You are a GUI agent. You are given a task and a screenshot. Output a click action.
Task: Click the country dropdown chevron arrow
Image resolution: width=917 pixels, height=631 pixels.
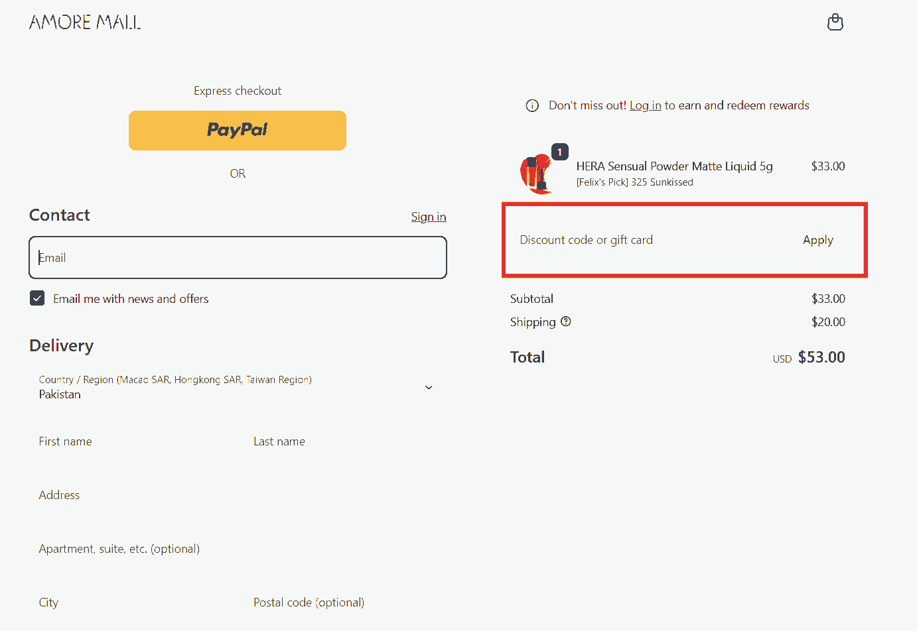tap(429, 387)
